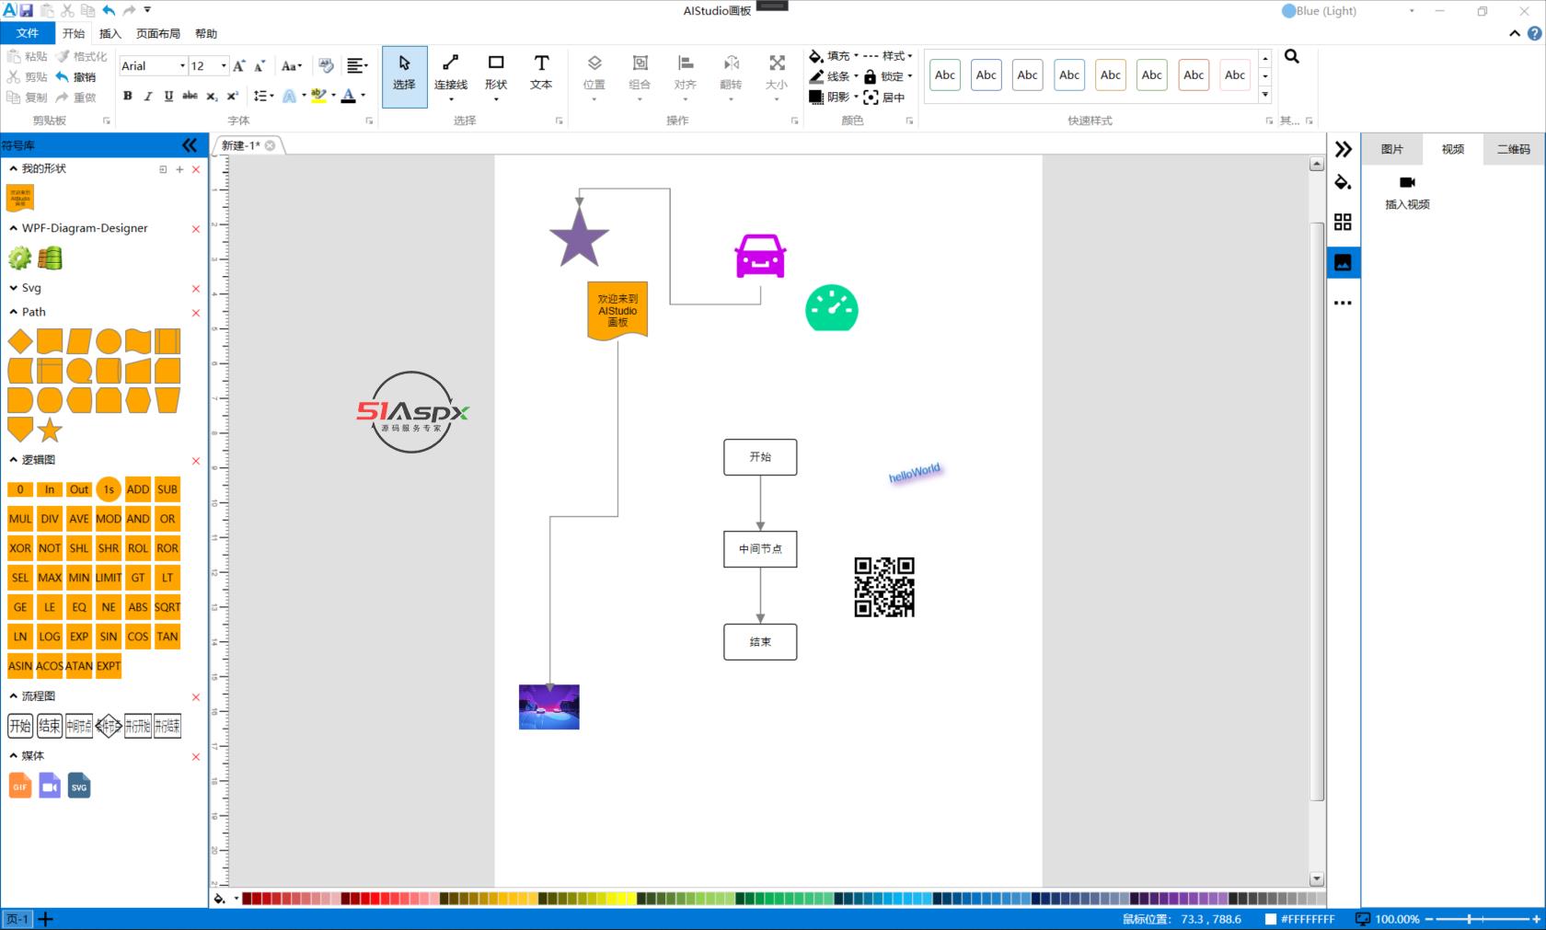Add a new page with plus icon

coord(45,919)
